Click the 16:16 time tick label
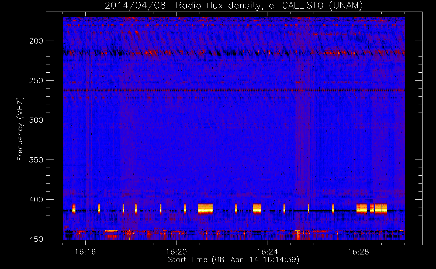 coord(85,252)
